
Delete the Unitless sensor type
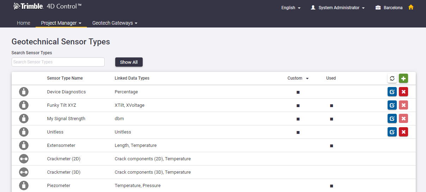(403, 132)
